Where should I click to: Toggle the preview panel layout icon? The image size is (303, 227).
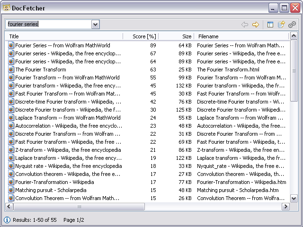270,25
